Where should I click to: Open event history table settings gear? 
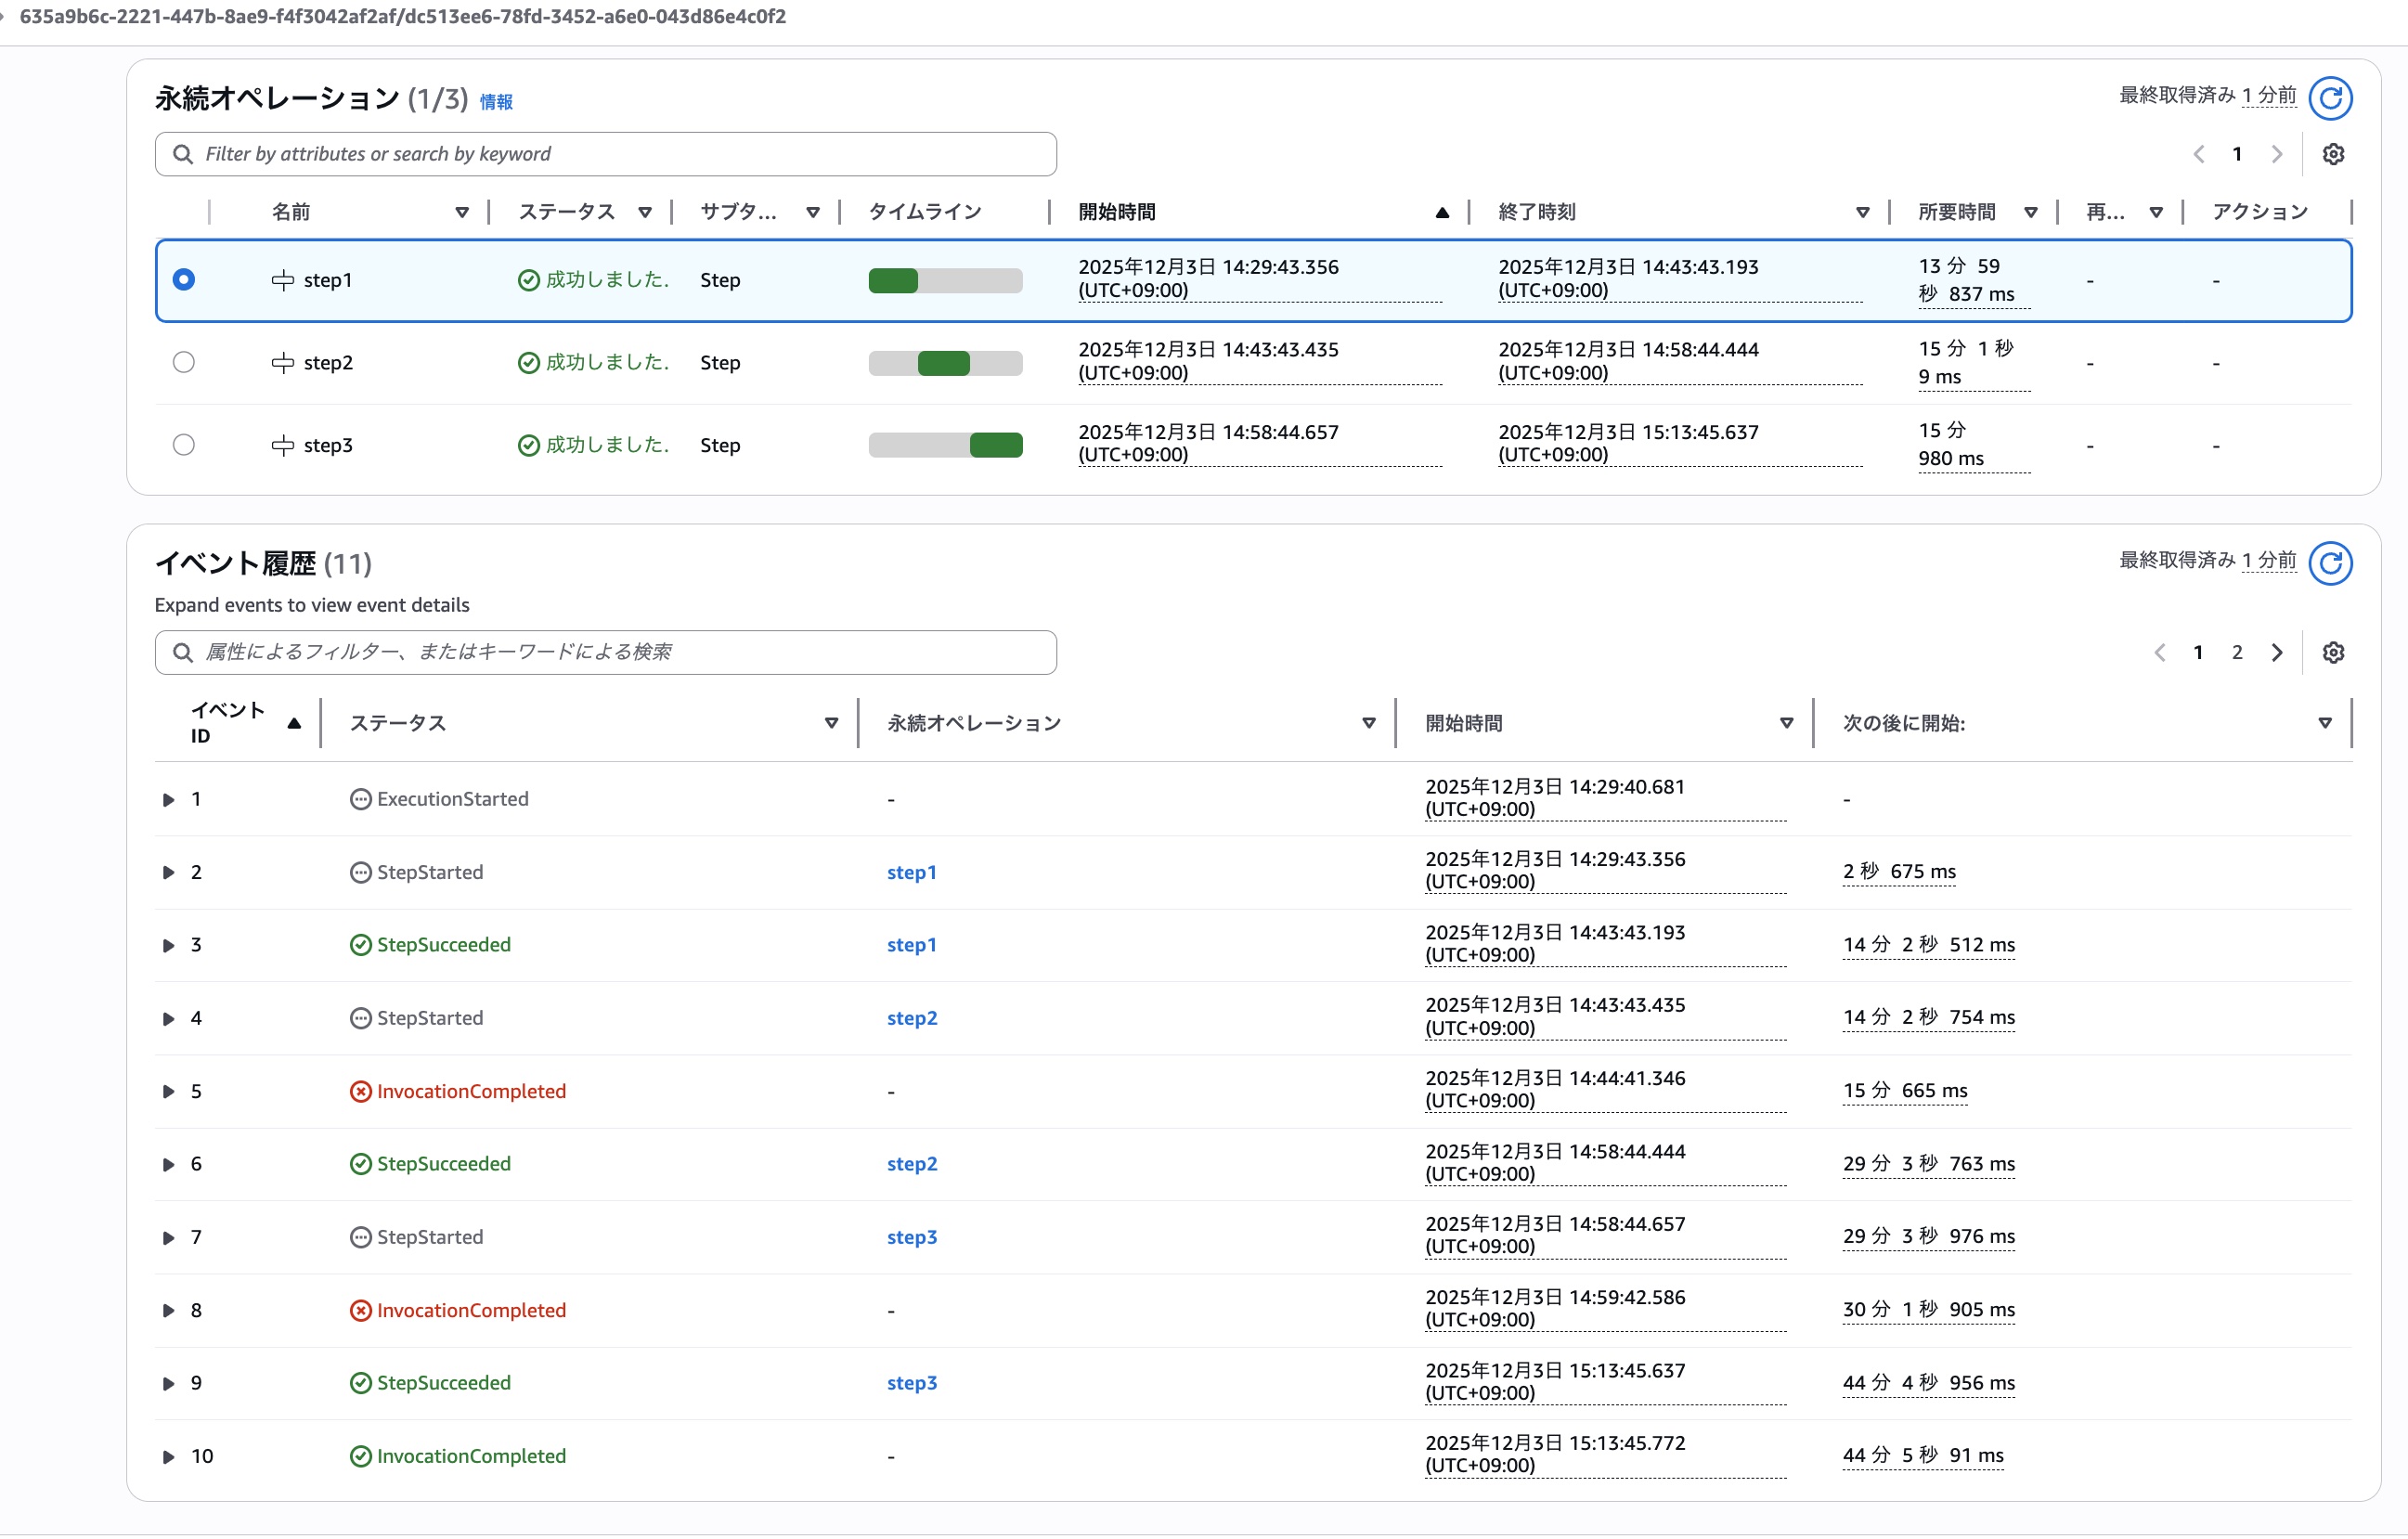coord(2332,653)
